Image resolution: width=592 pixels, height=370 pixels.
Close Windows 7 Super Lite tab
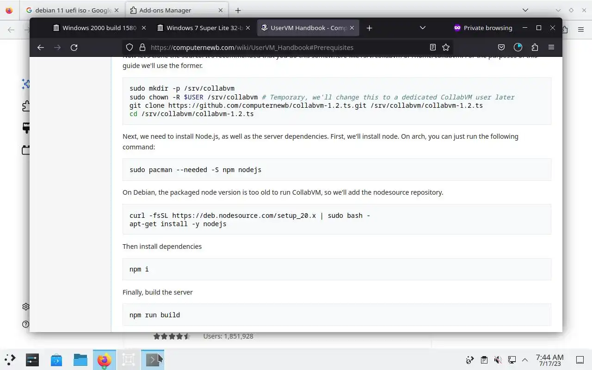click(x=248, y=28)
